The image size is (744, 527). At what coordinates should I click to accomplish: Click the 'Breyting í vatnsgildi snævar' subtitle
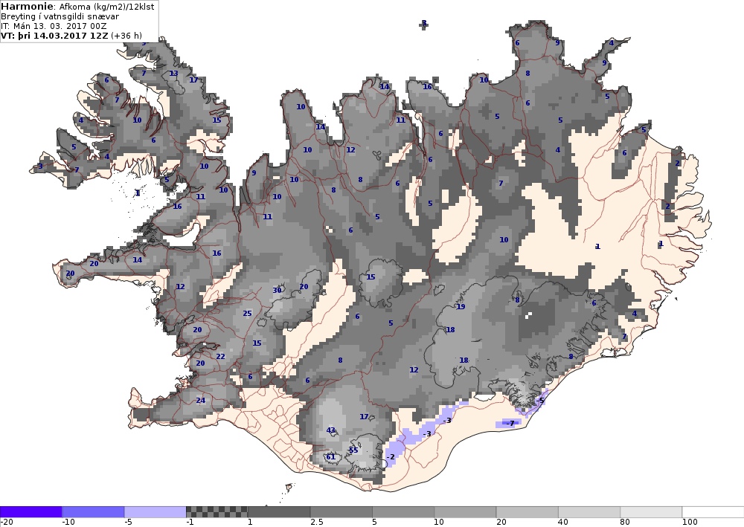pos(60,16)
